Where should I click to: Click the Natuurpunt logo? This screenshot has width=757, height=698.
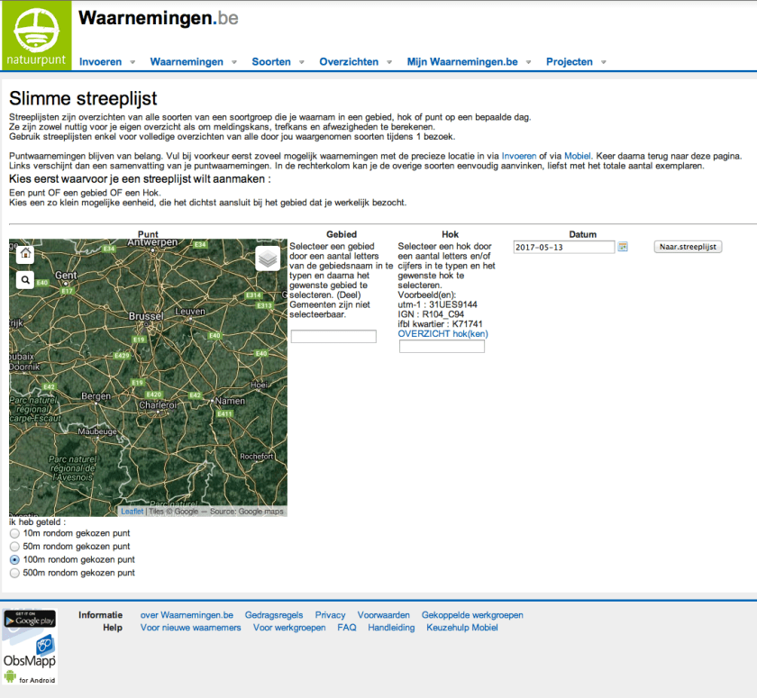coord(36,35)
